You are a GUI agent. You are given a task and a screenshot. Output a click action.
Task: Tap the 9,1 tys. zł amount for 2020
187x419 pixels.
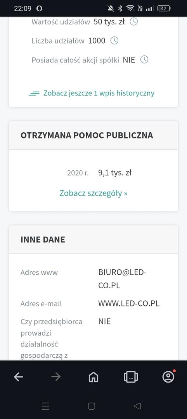tap(115, 173)
